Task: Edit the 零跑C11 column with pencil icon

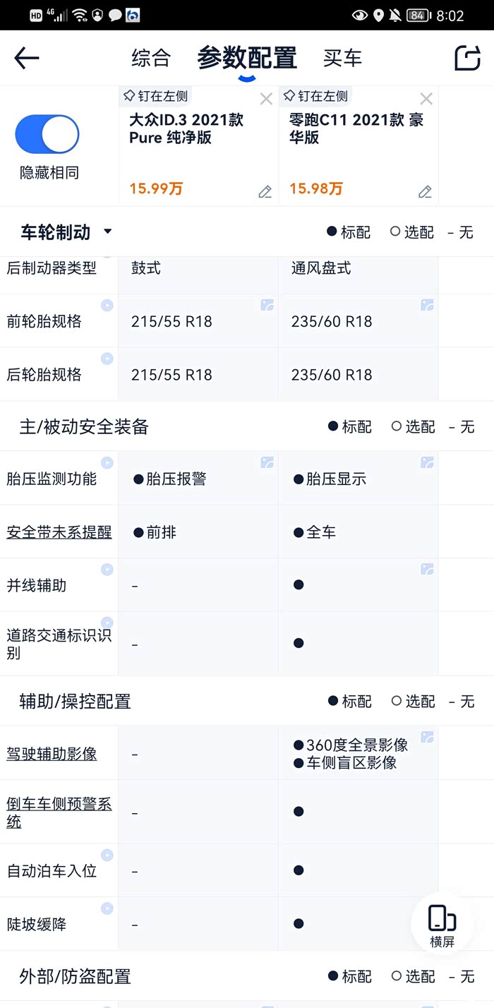Action: (425, 191)
